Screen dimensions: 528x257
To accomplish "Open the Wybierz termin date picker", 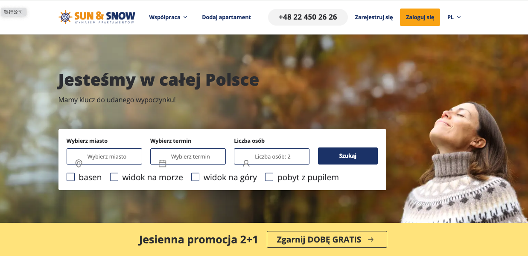I will point(188,156).
